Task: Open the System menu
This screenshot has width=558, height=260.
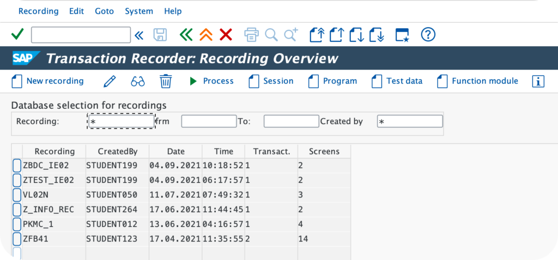Action: click(x=139, y=11)
